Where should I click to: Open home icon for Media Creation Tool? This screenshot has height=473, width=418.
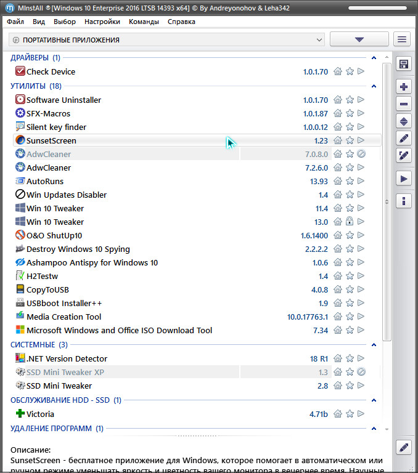pyautogui.click(x=338, y=317)
